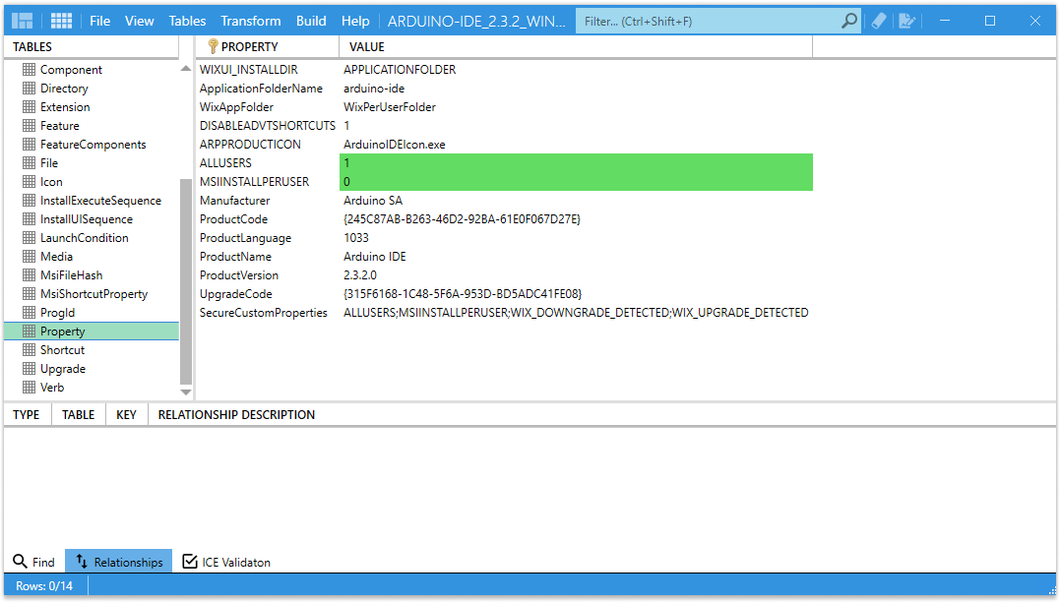
Task: Click the key icon in PROPERTY header
Action: 213,46
